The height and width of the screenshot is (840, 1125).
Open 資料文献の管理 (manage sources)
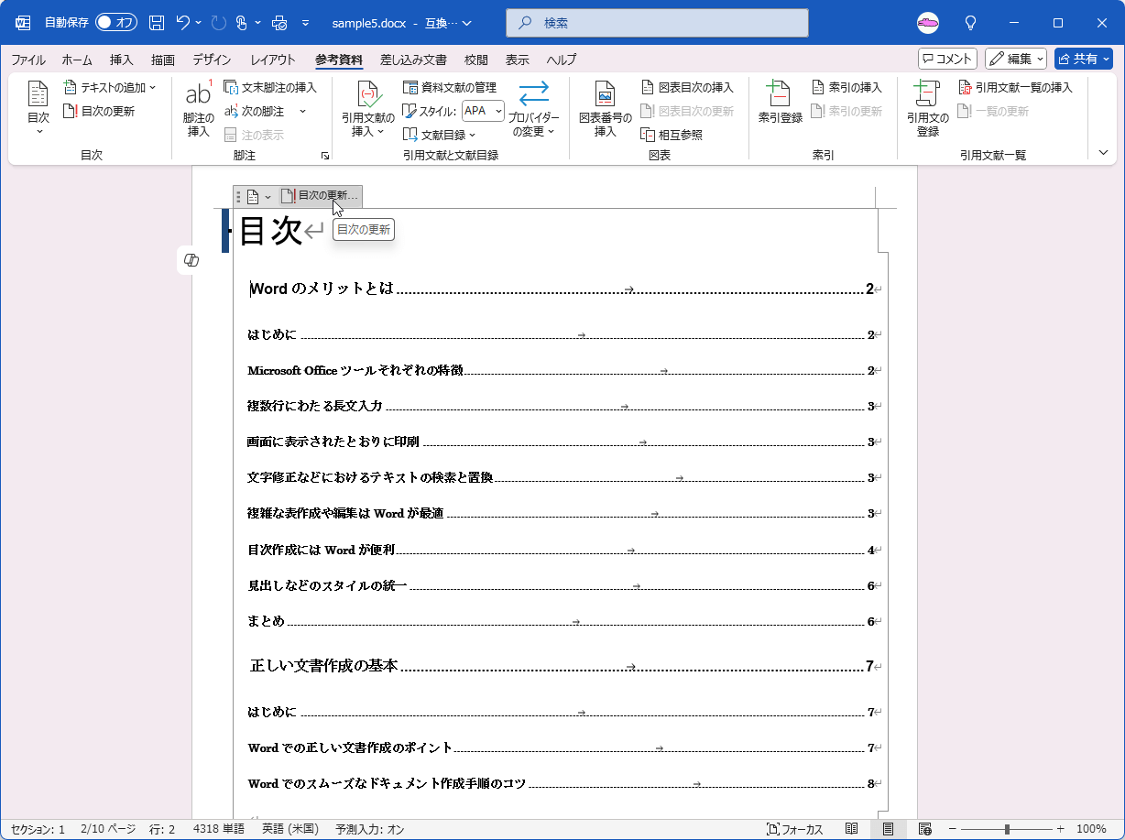[449, 87]
